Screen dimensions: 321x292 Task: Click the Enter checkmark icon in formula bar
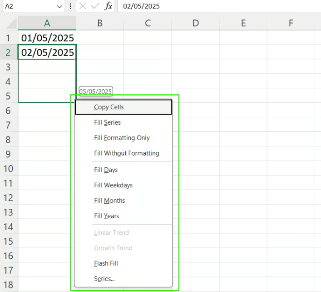pyautogui.click(x=95, y=6)
